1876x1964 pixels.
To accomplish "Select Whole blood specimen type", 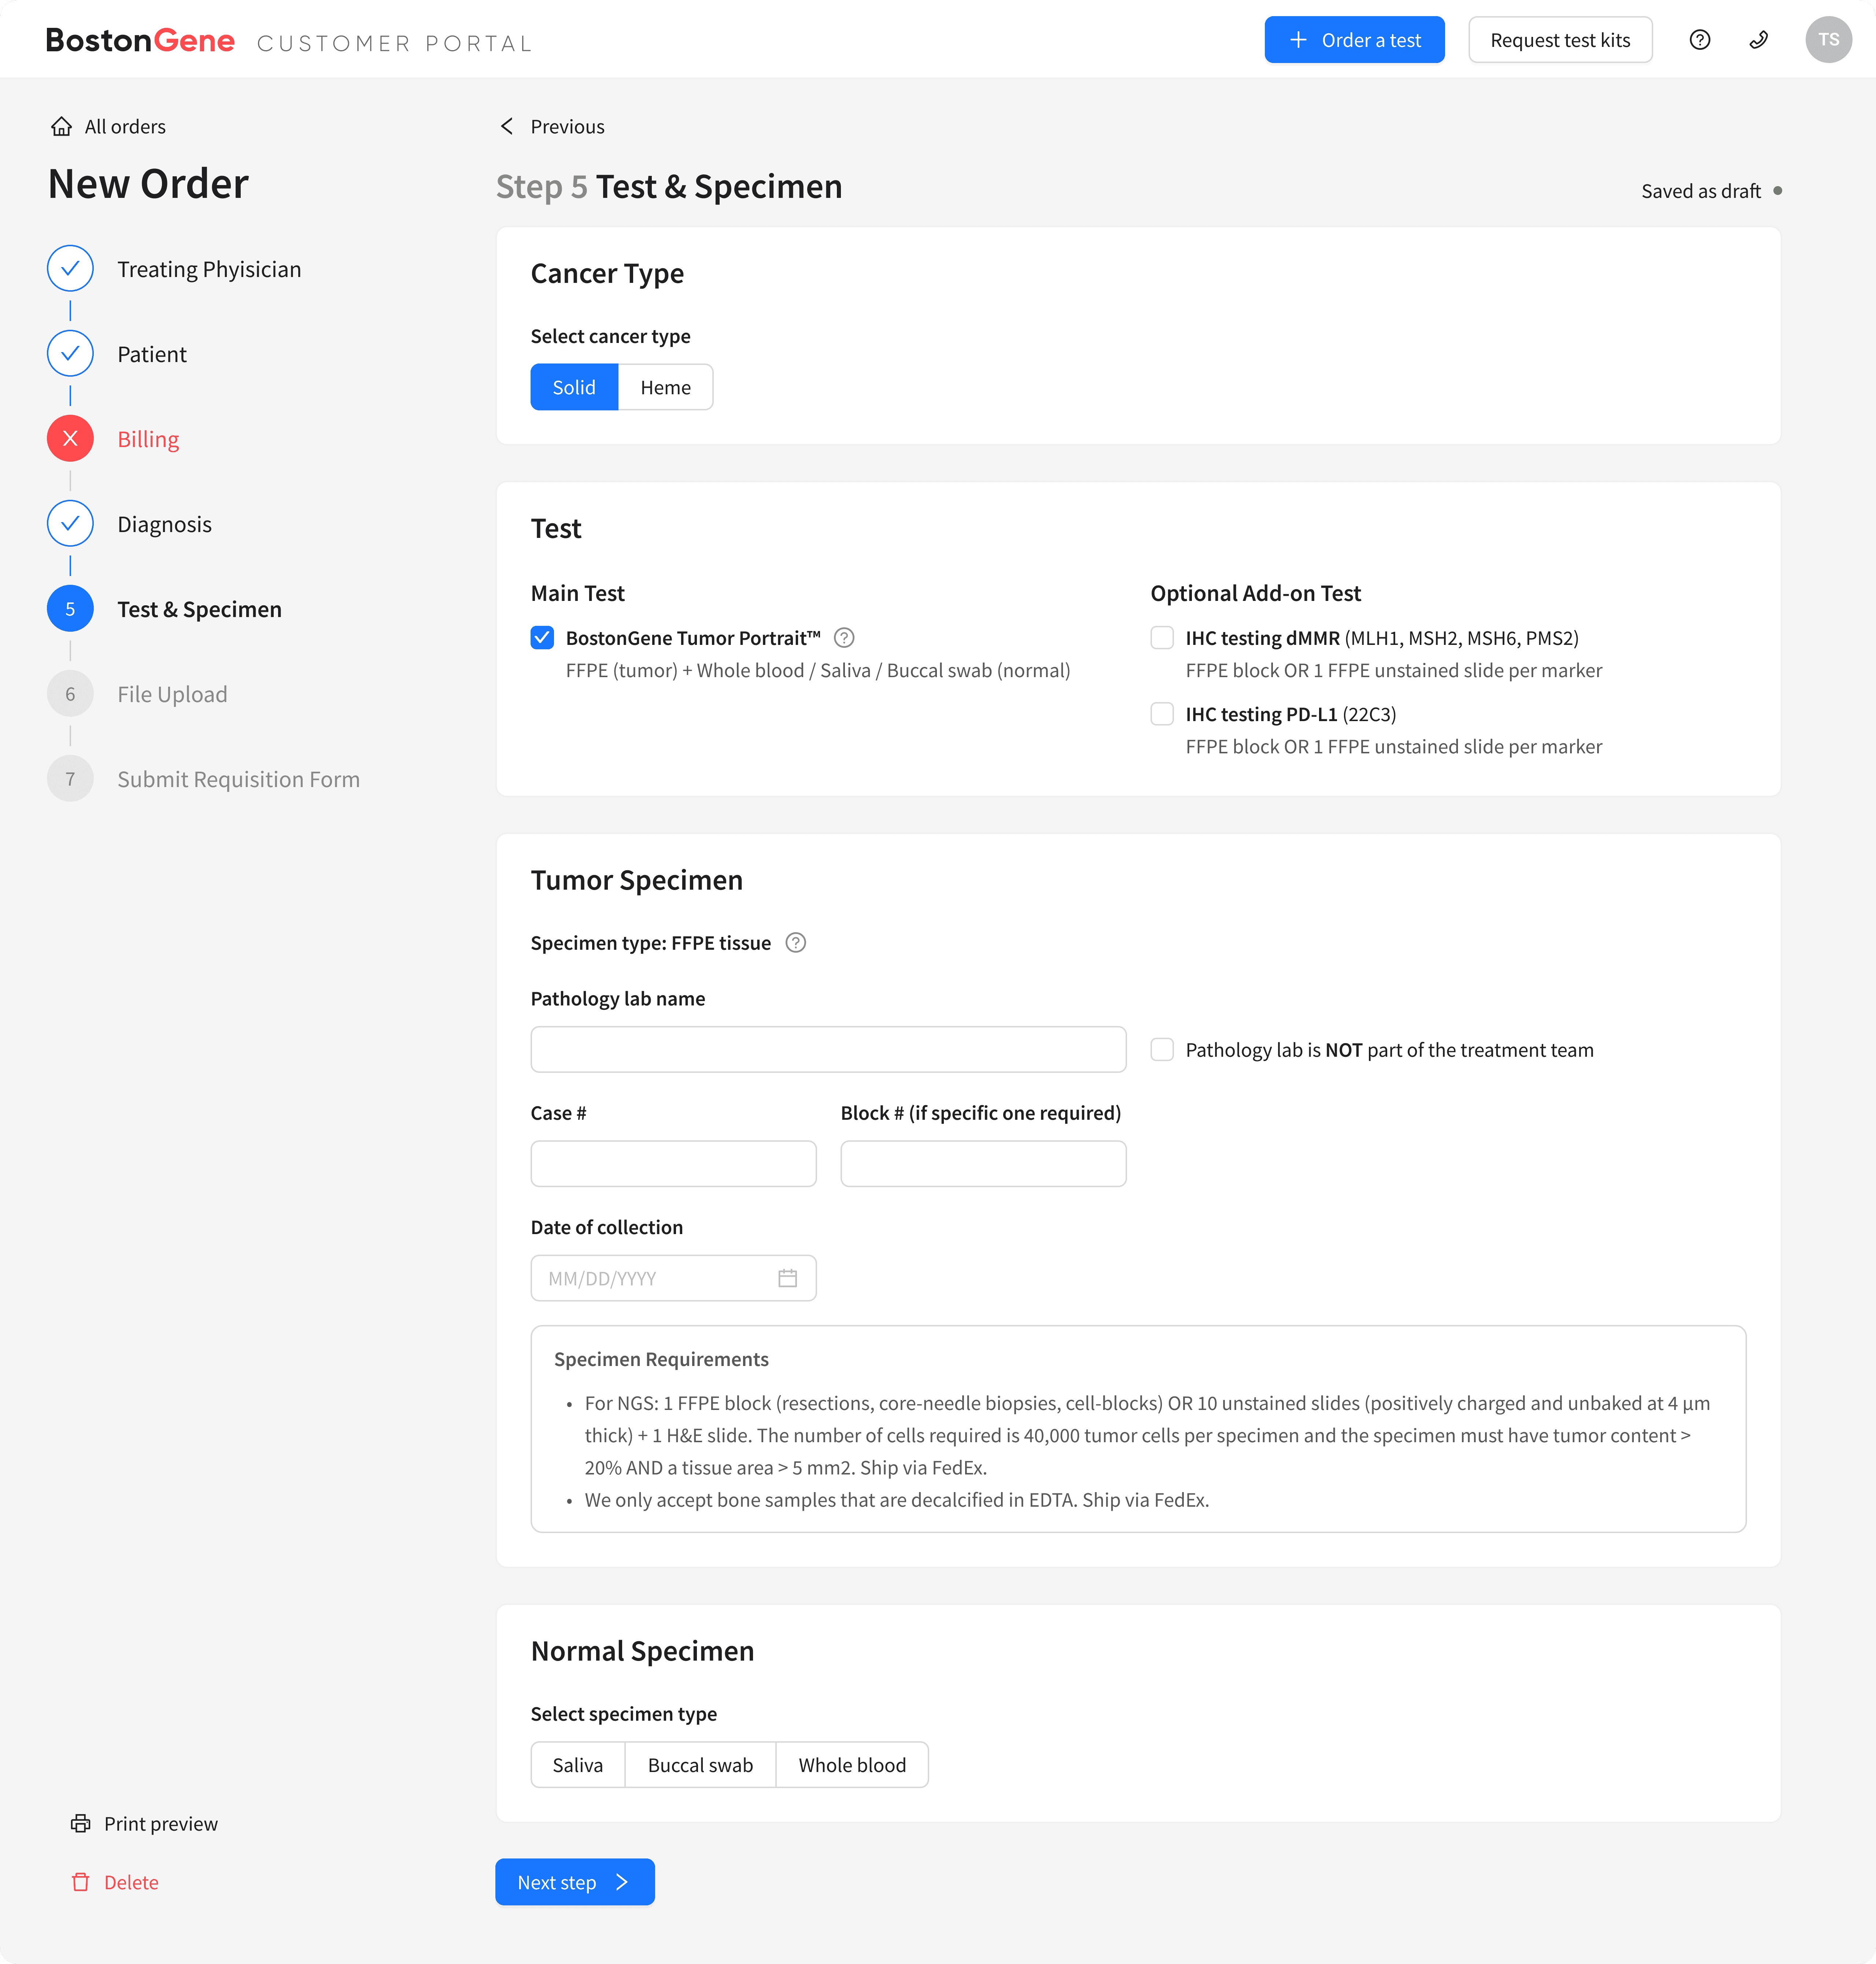I will point(852,1765).
